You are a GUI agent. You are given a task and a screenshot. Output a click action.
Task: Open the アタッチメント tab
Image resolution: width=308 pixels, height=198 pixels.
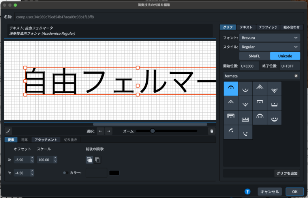(x=46, y=140)
